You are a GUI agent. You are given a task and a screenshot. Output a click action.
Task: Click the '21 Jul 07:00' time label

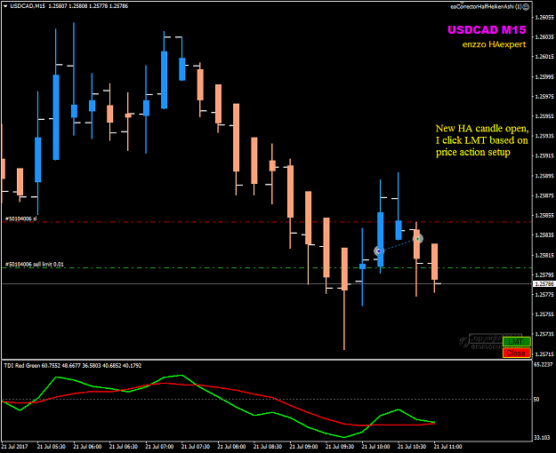point(159,447)
